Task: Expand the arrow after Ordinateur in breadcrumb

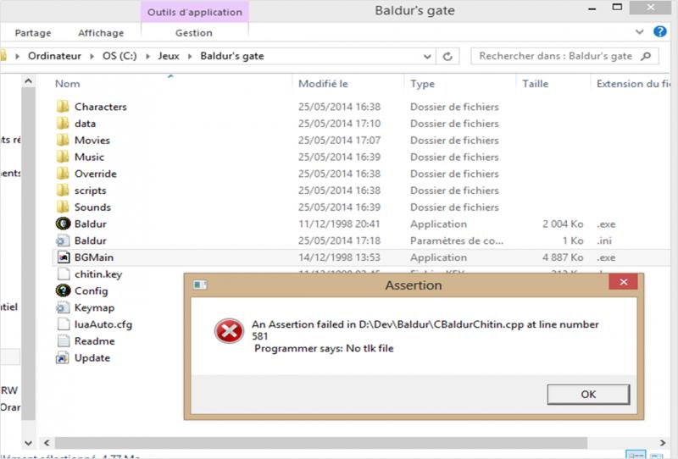Action: click(x=92, y=56)
